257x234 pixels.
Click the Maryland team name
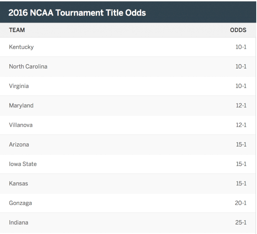click(21, 105)
